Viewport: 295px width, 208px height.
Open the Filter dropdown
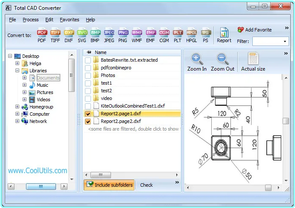pos(285,41)
